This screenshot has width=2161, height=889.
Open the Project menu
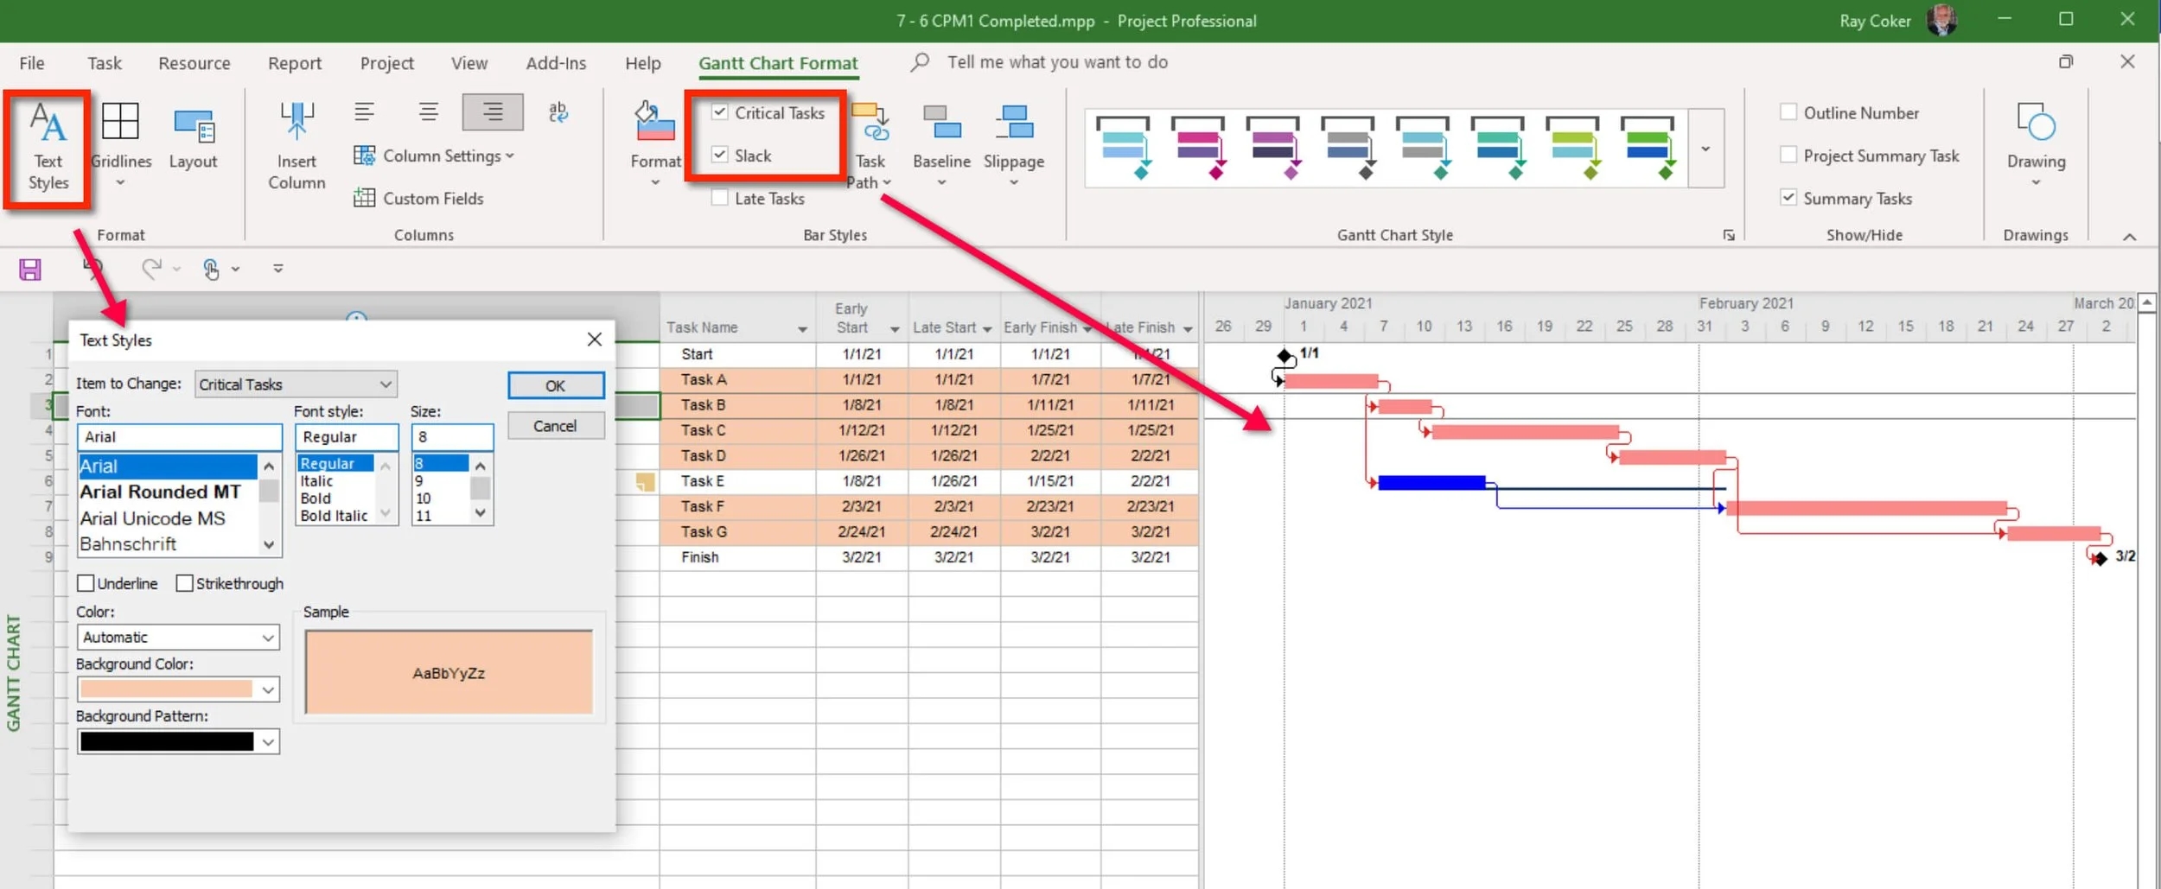coord(386,62)
